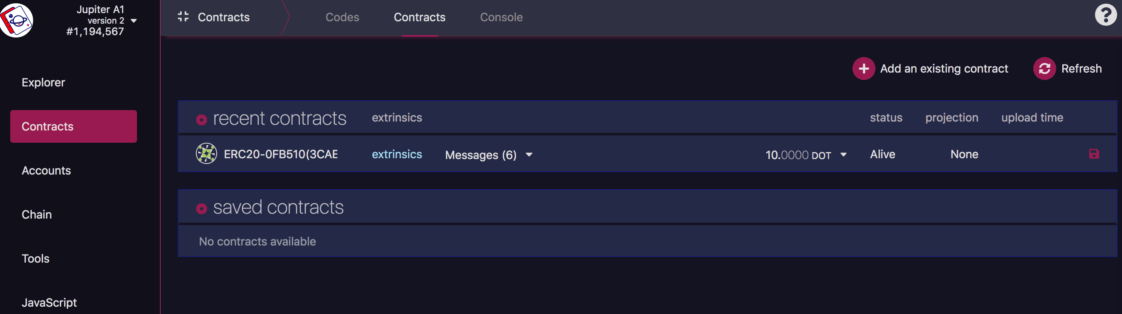Expand the Messages (6) dropdown
The width and height of the screenshot is (1122, 314).
[x=529, y=155]
